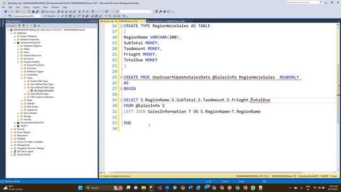This screenshot has height=192, width=341.
Task: Select the AdventureWorksDW2019 database
Action: point(32,123)
